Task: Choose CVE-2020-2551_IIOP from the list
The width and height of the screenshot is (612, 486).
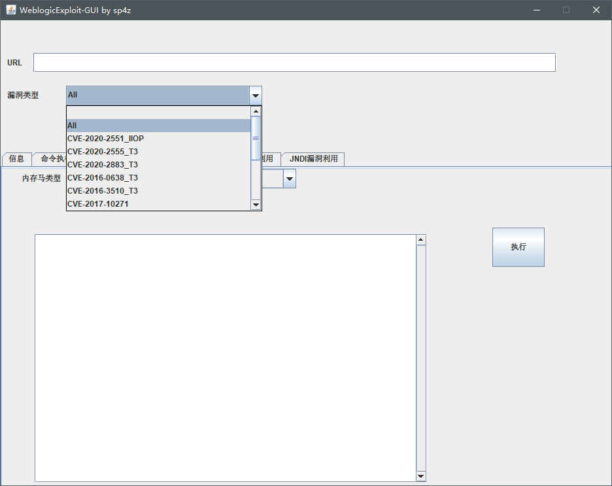Action: click(x=158, y=139)
